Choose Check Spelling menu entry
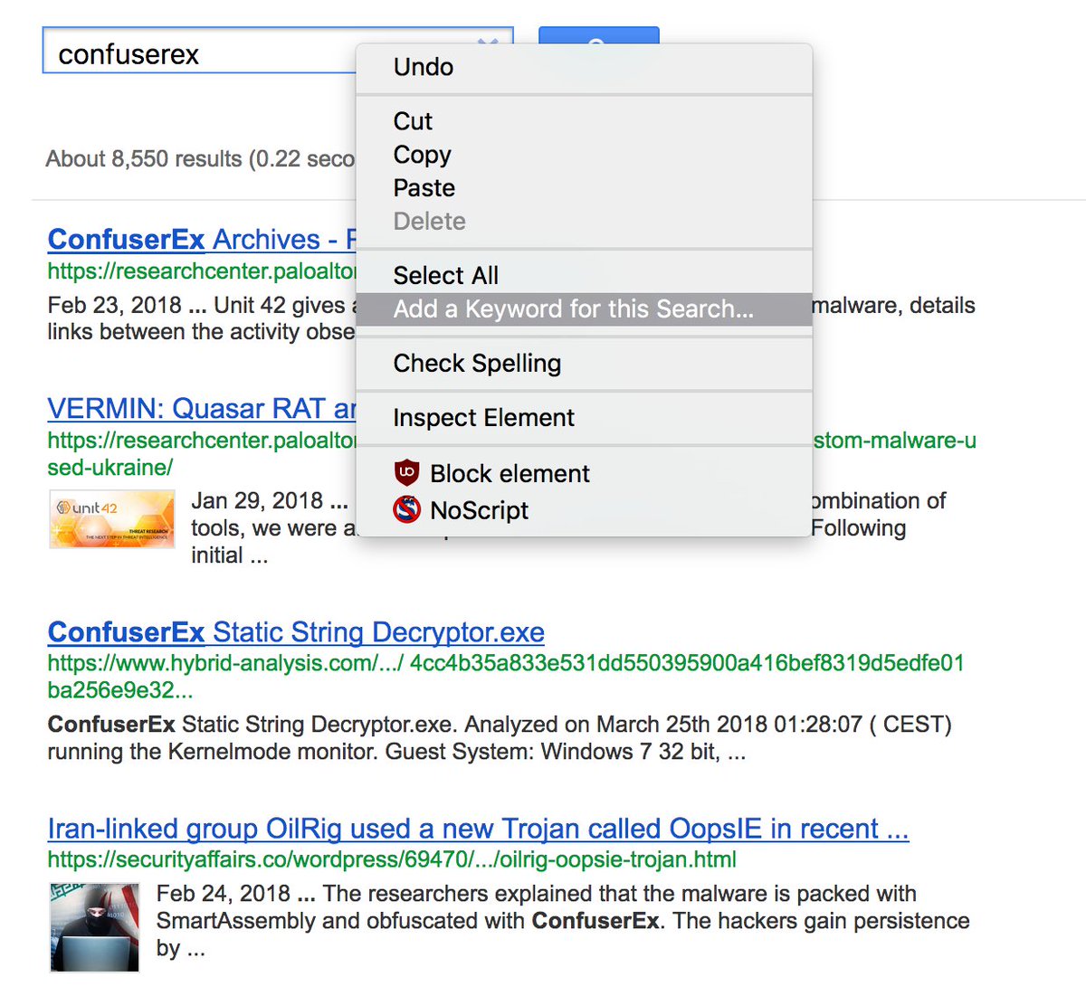The width and height of the screenshot is (1086, 996). pyautogui.click(x=584, y=364)
